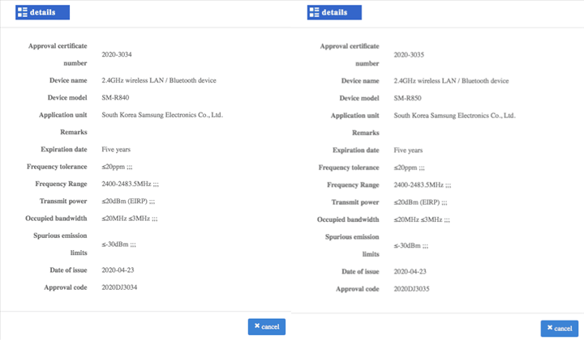Click certificate number 2020-3034
The width and height of the screenshot is (584, 340).
point(117,54)
